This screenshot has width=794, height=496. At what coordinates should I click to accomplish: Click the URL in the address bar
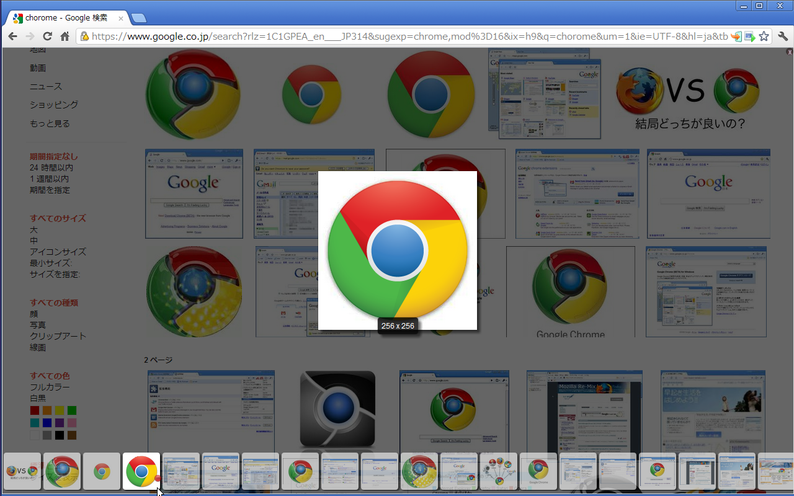[409, 37]
